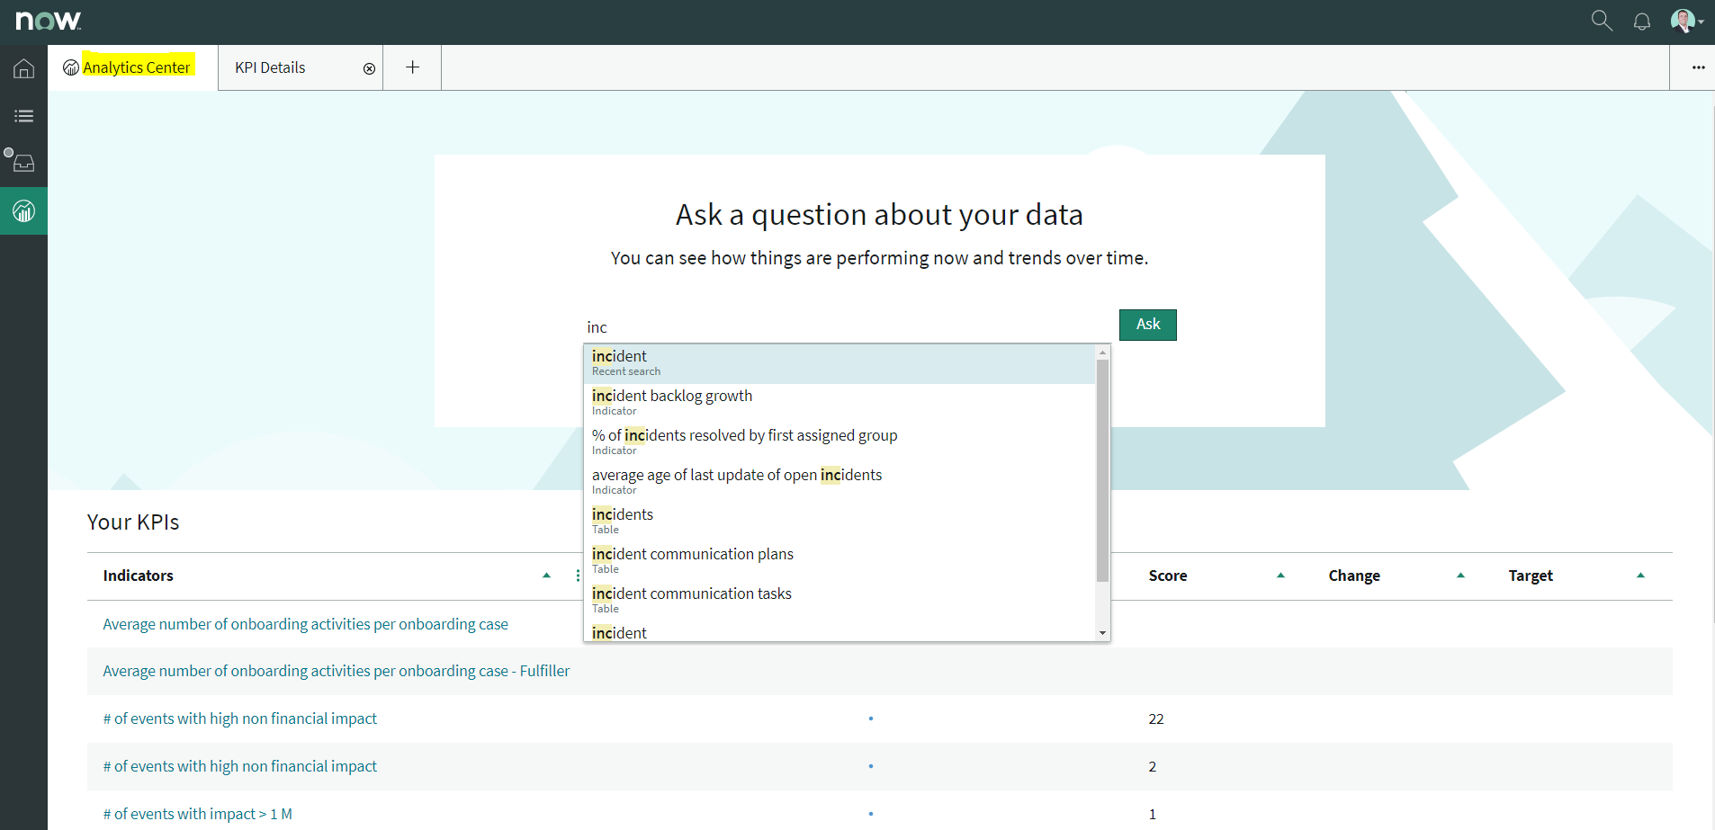Open the list view sidebar icon
This screenshot has height=830, width=1715.
pos(23,116)
